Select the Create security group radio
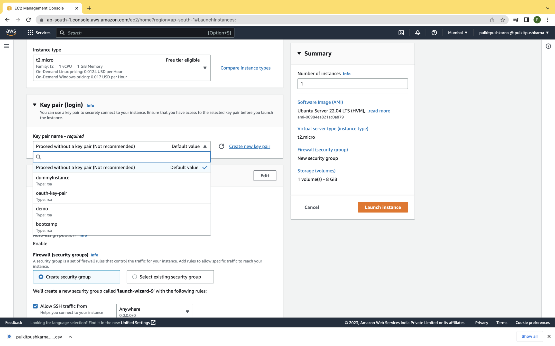Screen dimensions: 555x346 tap(41, 277)
